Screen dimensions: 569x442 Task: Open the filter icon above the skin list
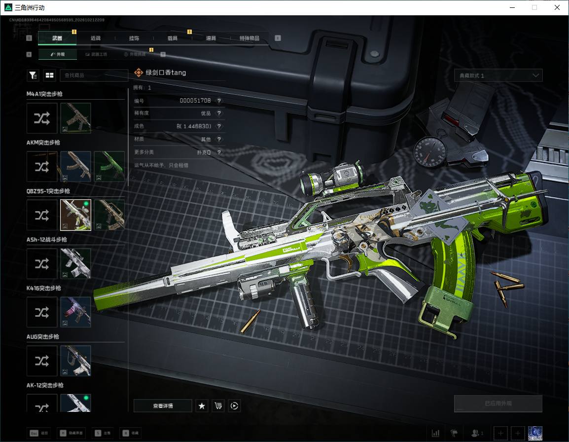[x=33, y=75]
